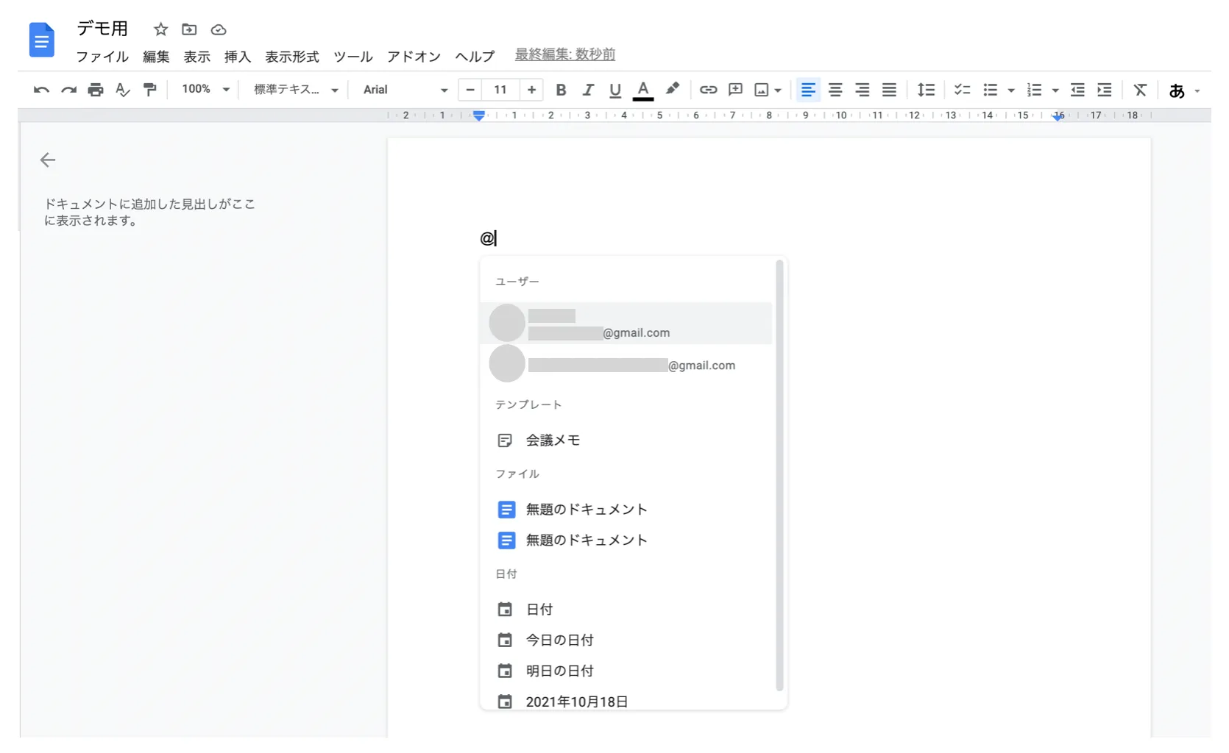Insert a bulleted list

click(x=991, y=90)
